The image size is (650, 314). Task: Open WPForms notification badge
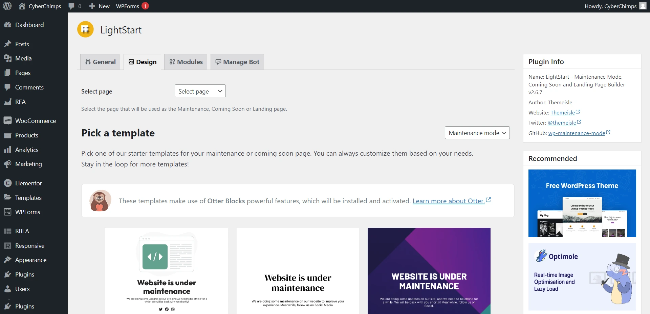(145, 6)
